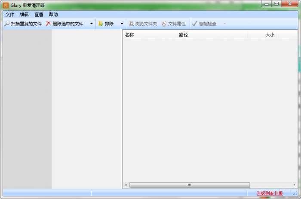Open the 编辑 menu
Image resolution: width=301 pixels, height=199 pixels.
click(25, 15)
